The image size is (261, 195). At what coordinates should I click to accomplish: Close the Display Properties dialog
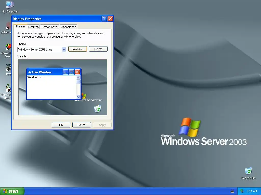[110, 19]
